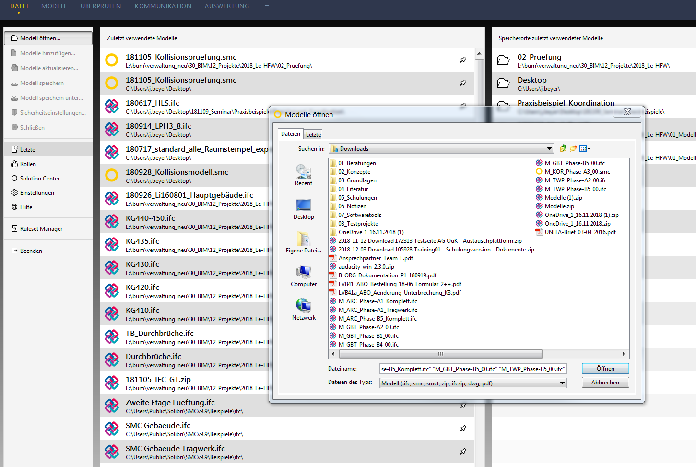Select Computer shortcut in file dialog

(304, 276)
